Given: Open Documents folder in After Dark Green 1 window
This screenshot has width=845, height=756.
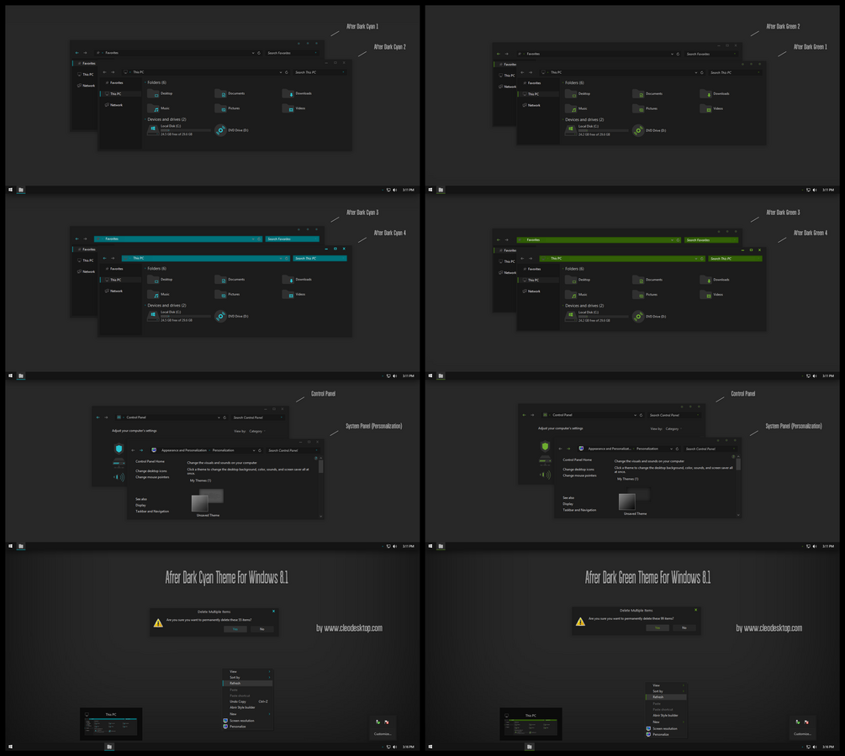Looking at the screenshot, I should [x=647, y=94].
